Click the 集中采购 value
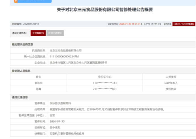Screen dimensions: 196x139 pyautogui.click(x=55, y=127)
